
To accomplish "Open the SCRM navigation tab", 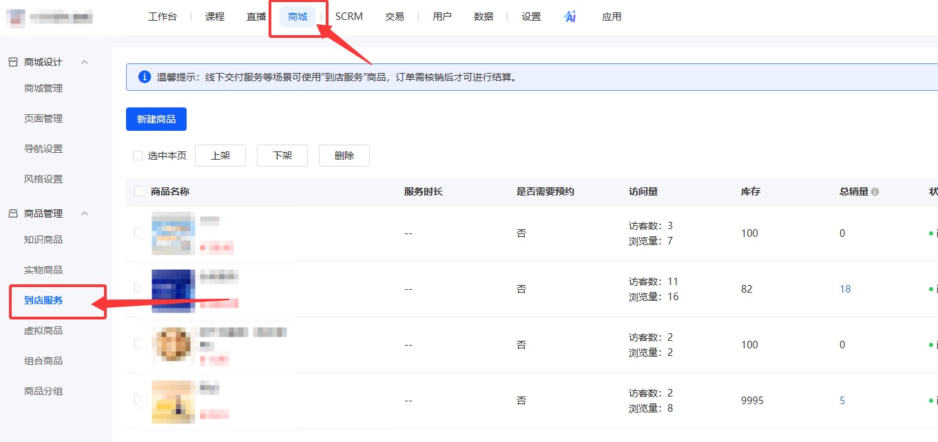I will click(x=349, y=17).
